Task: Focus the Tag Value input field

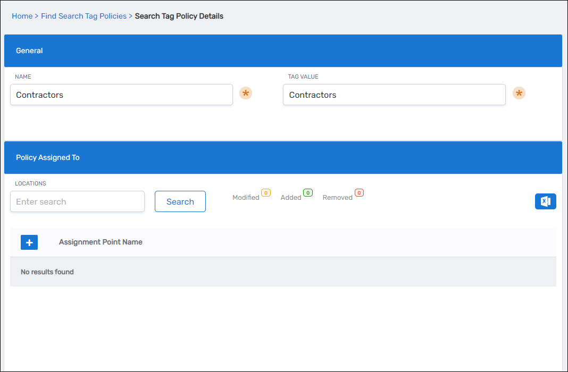Action: (394, 95)
